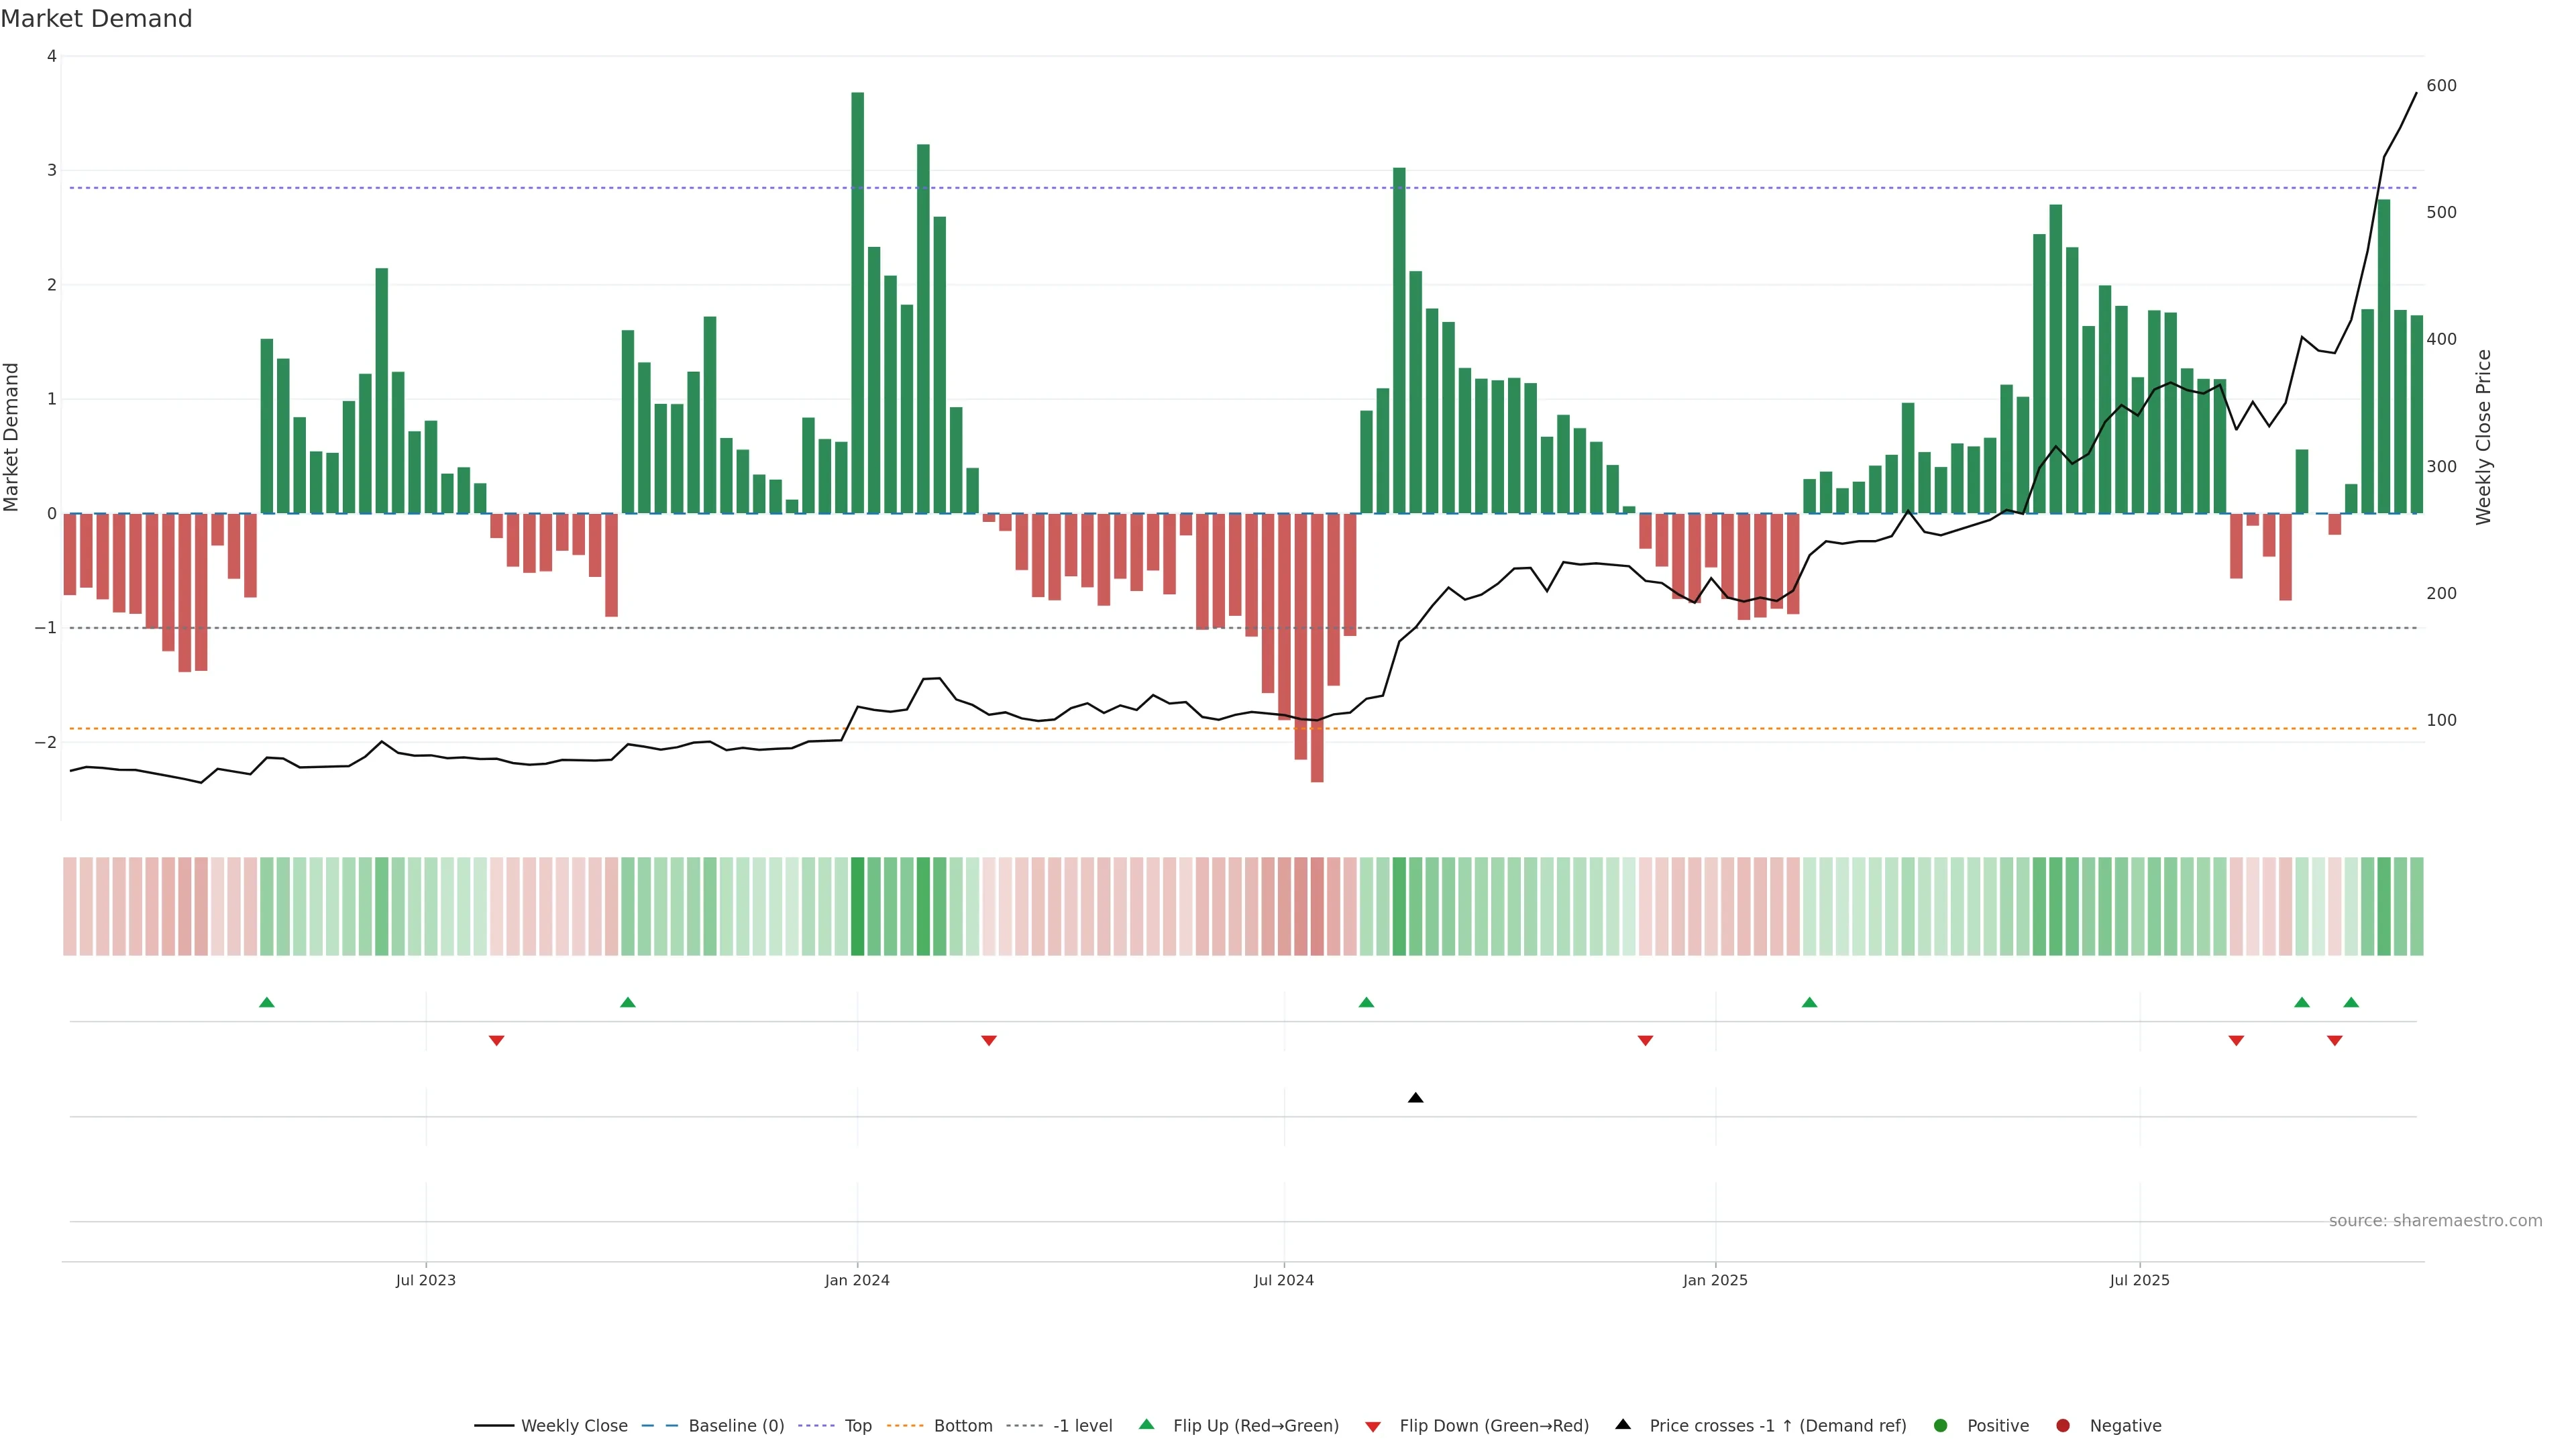Toggle the Top dotted line legend entry

click(x=857, y=1425)
